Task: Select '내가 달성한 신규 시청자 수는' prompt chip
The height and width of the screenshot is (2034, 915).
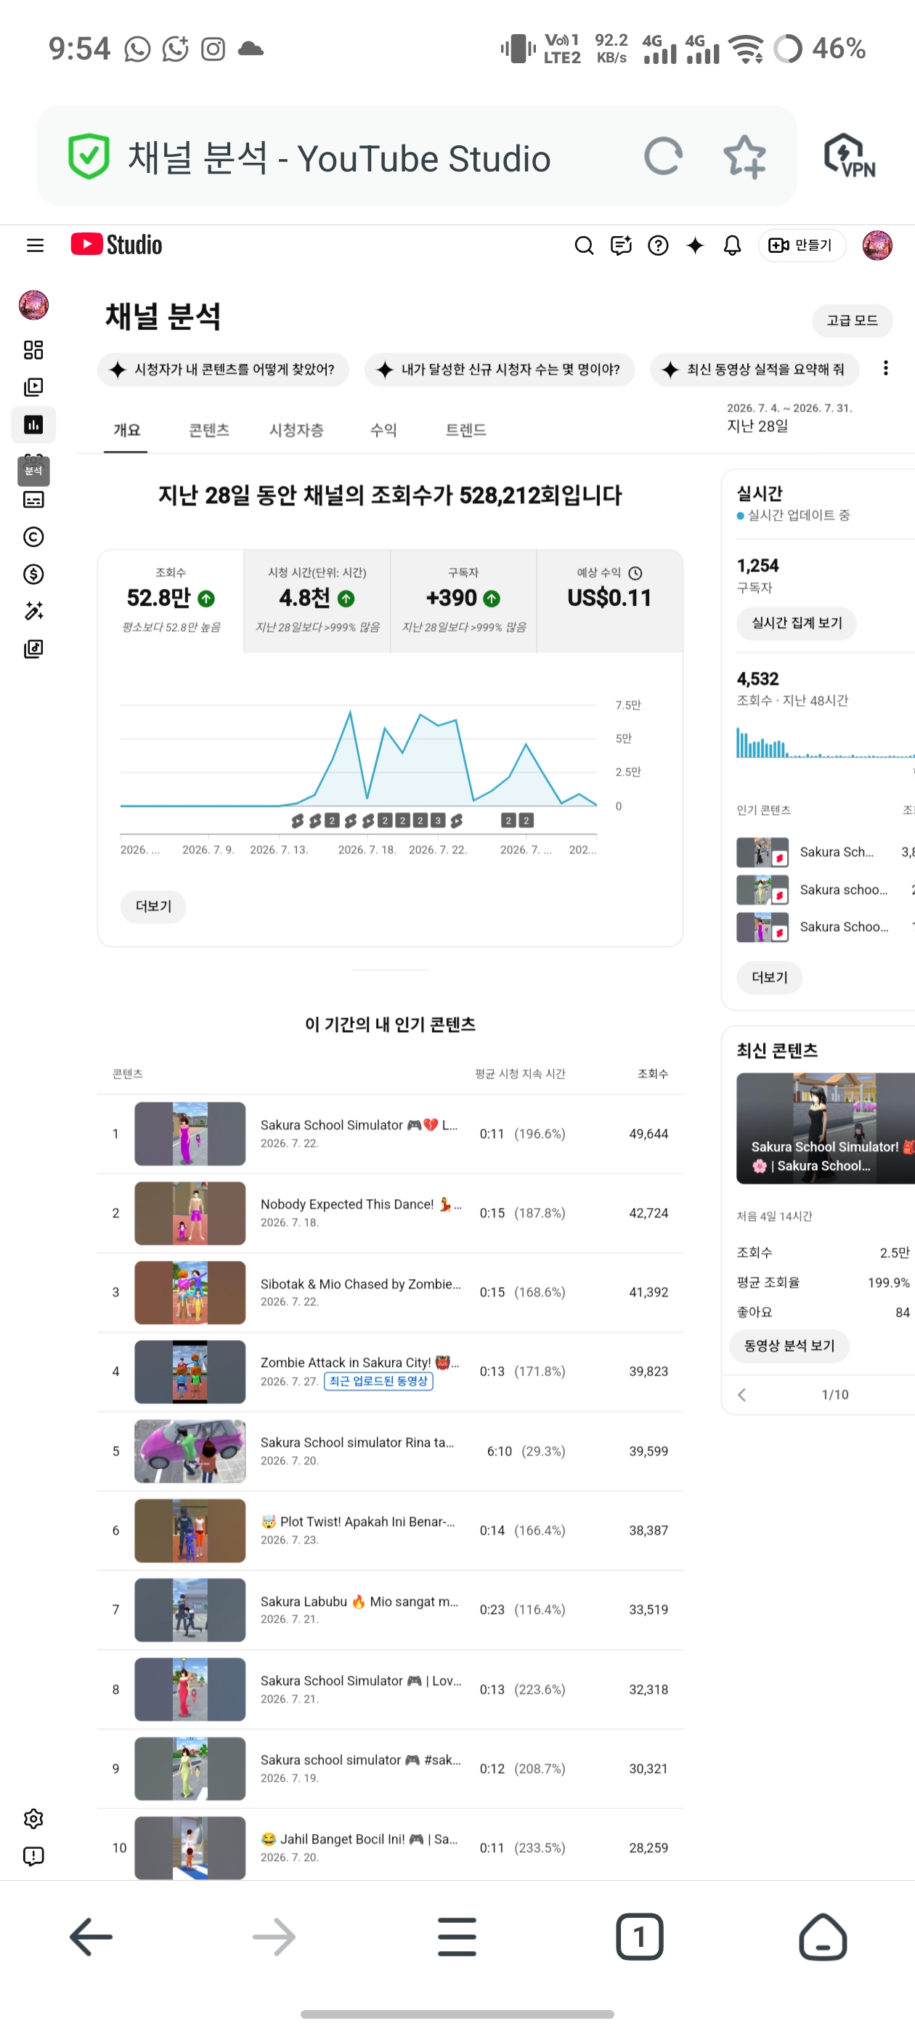Action: click(500, 370)
